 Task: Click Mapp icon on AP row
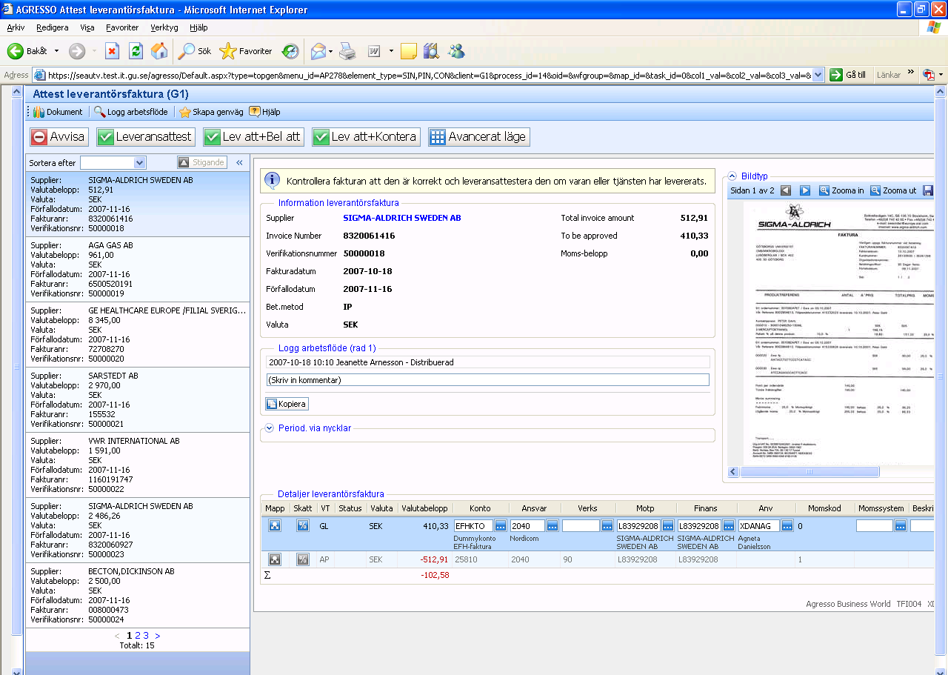[275, 559]
